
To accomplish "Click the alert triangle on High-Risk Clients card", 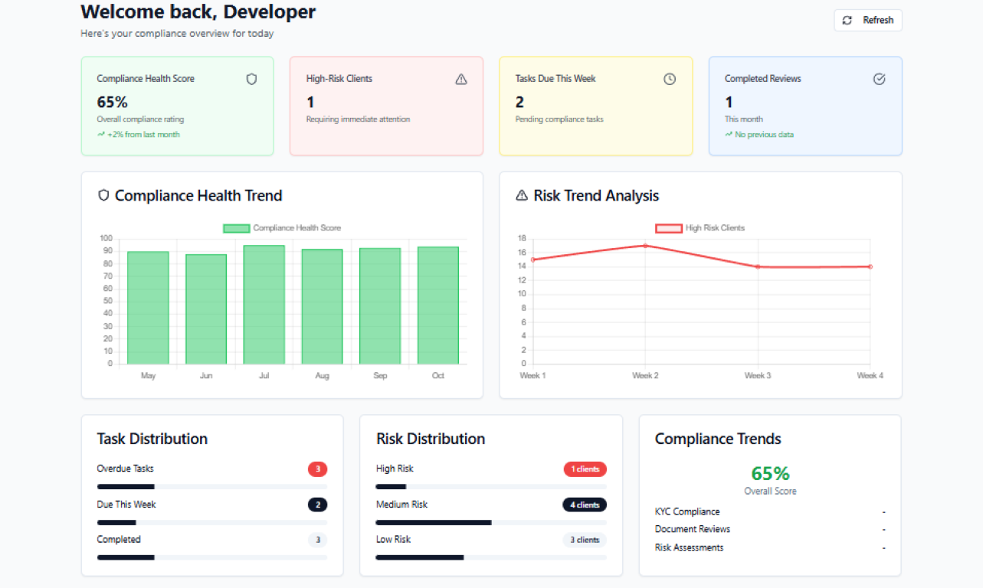I will (x=460, y=79).
